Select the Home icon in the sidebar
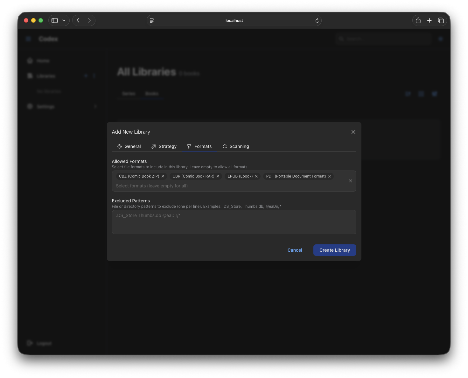This screenshot has height=378, width=468. click(x=30, y=60)
